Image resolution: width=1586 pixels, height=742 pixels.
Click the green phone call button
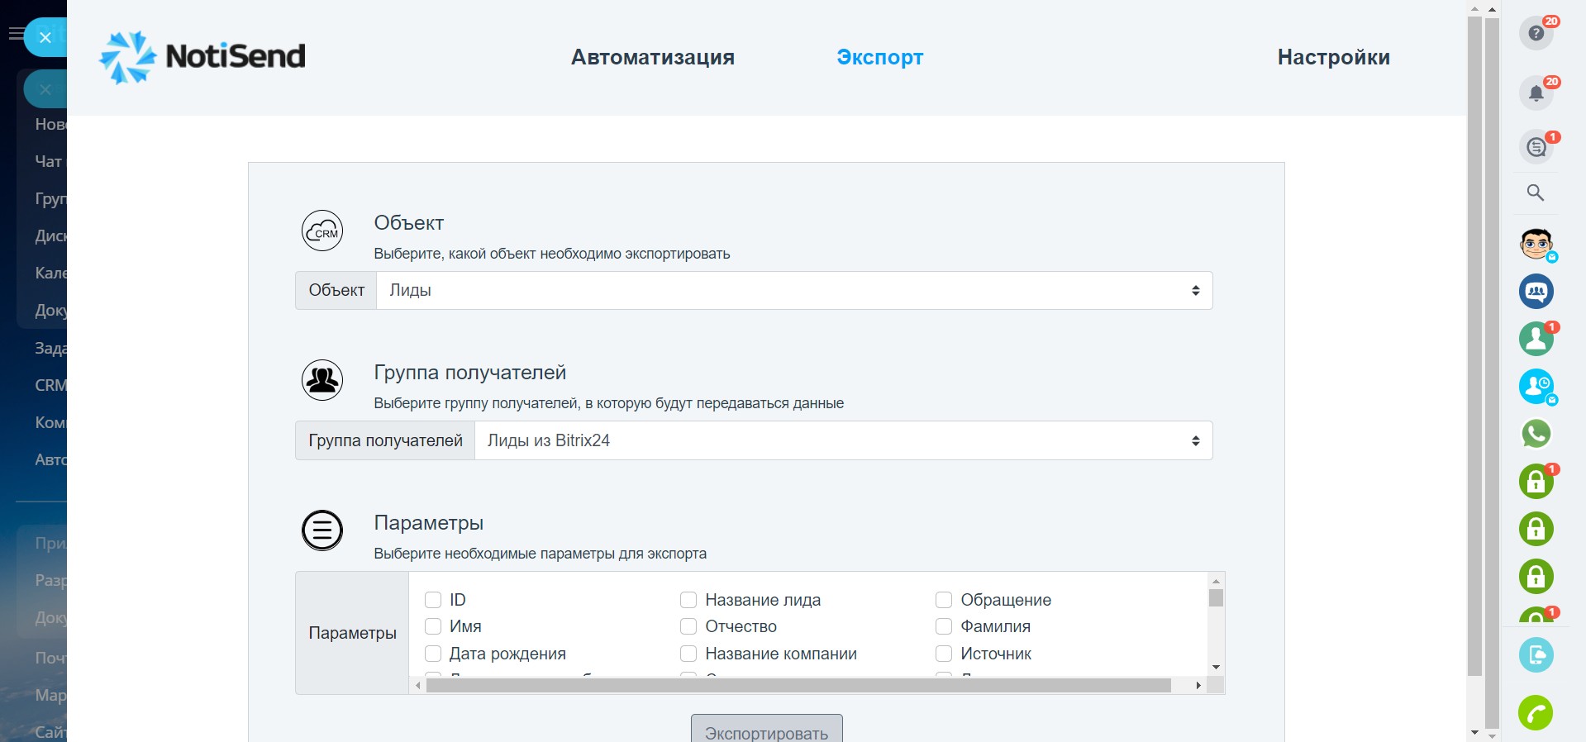(x=1536, y=713)
